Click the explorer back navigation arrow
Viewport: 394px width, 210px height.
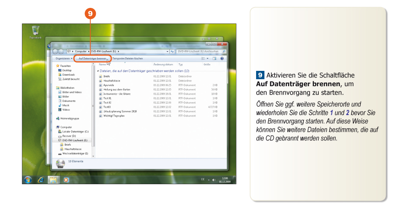56,51
